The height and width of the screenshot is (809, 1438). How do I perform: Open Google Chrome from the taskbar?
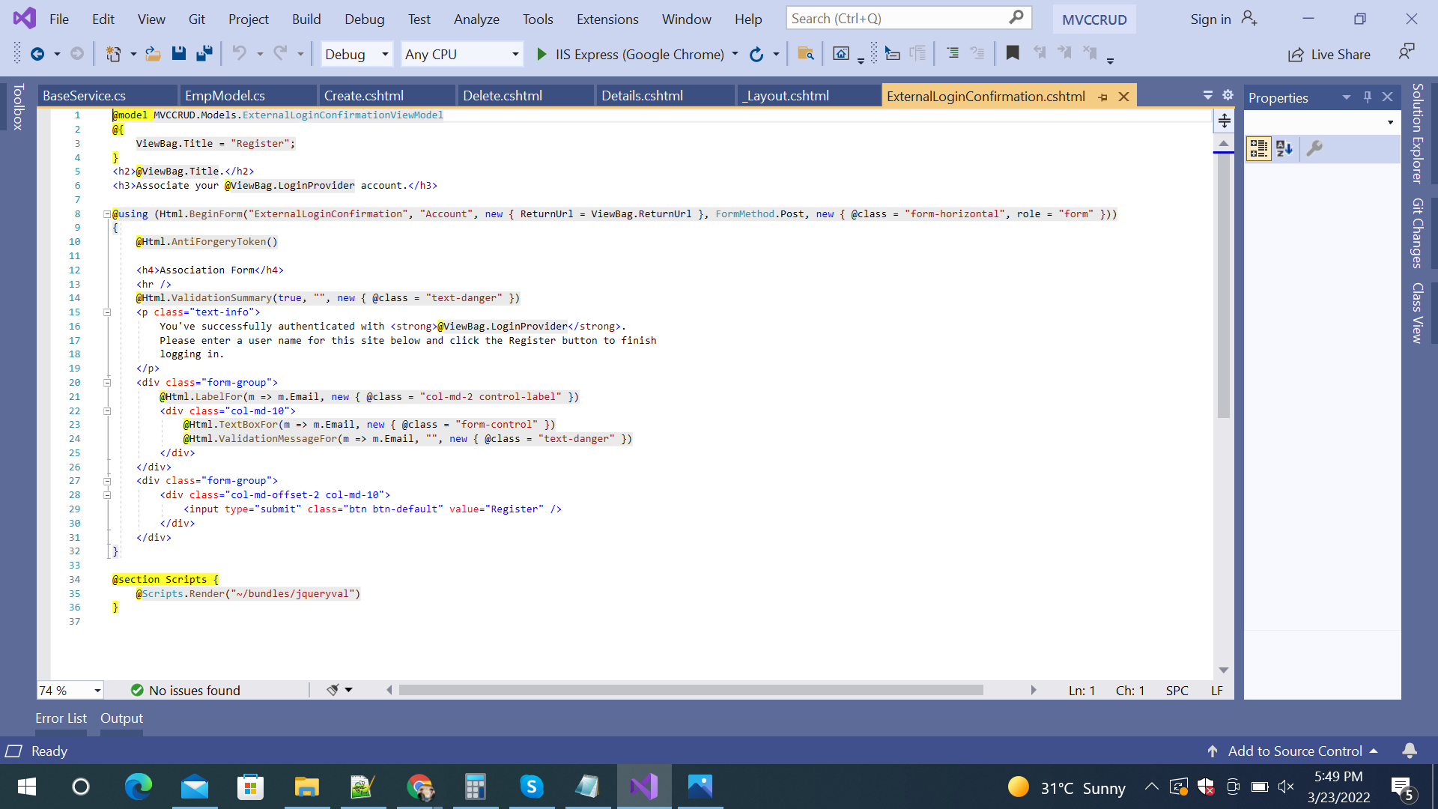(419, 787)
